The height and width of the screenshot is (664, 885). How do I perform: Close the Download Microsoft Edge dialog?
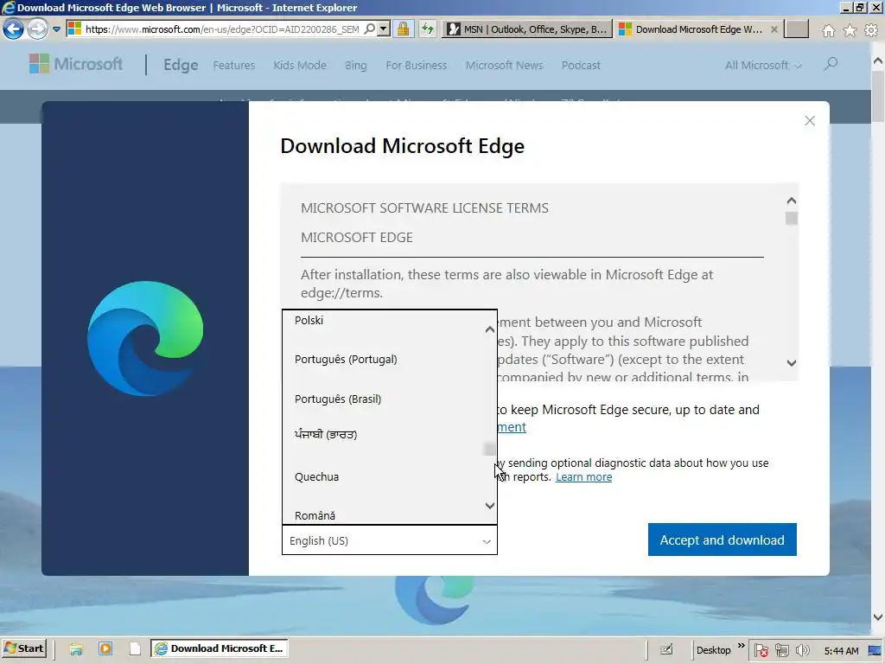click(x=809, y=121)
